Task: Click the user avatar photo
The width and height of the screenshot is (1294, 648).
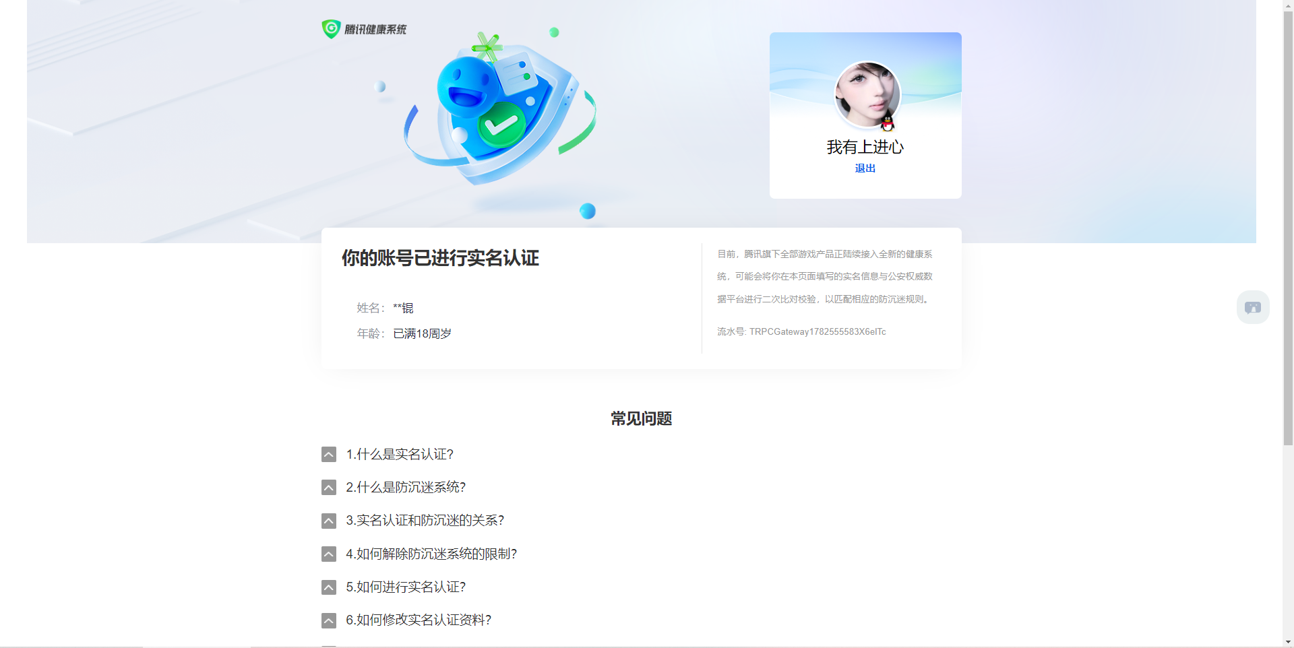Action: pos(867,94)
